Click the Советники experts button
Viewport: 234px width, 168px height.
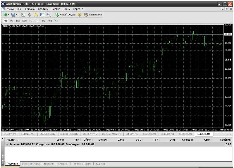[93, 14]
